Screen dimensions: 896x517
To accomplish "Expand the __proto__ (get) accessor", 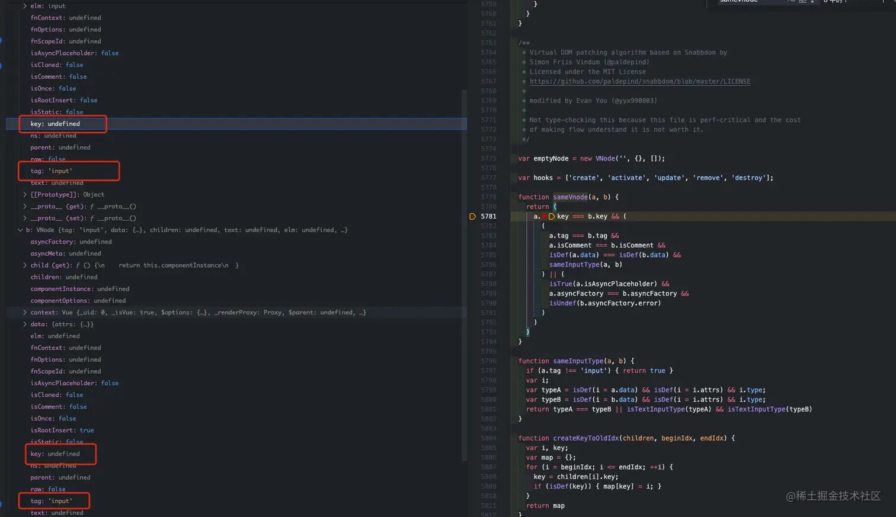I will tap(25, 206).
